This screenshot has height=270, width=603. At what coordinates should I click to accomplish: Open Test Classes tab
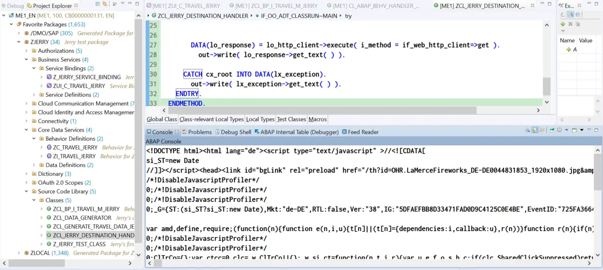click(291, 119)
